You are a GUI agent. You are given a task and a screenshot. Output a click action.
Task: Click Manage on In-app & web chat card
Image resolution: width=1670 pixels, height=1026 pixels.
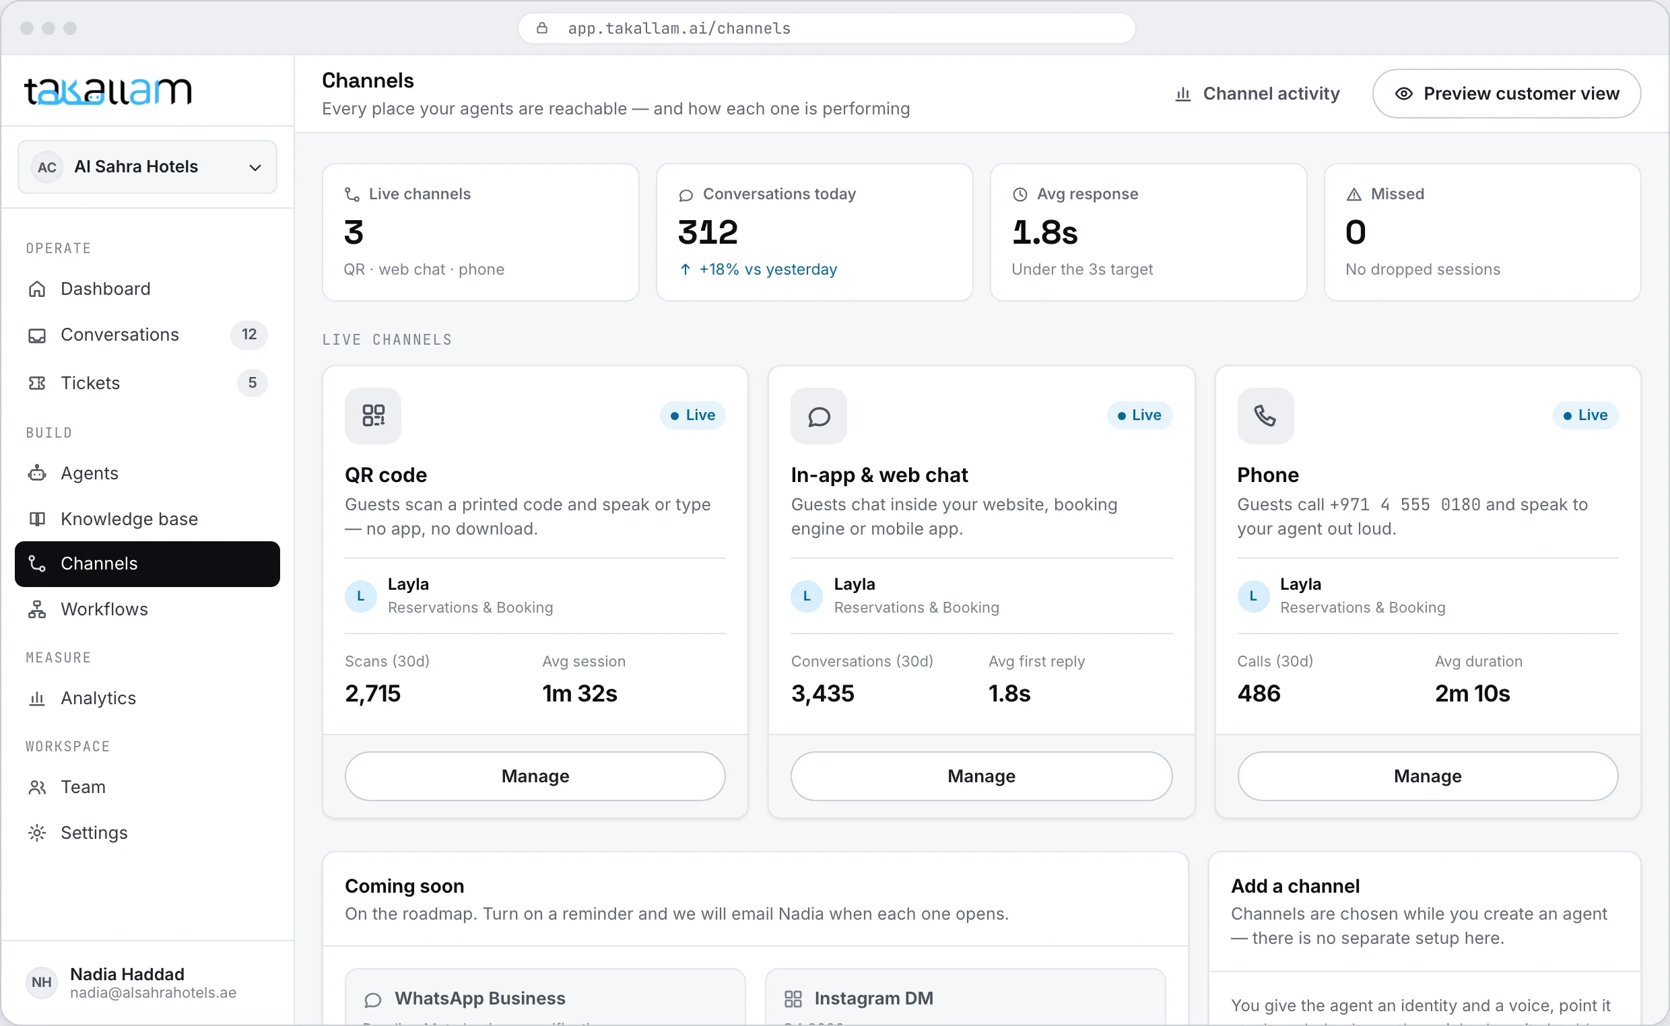click(x=981, y=776)
